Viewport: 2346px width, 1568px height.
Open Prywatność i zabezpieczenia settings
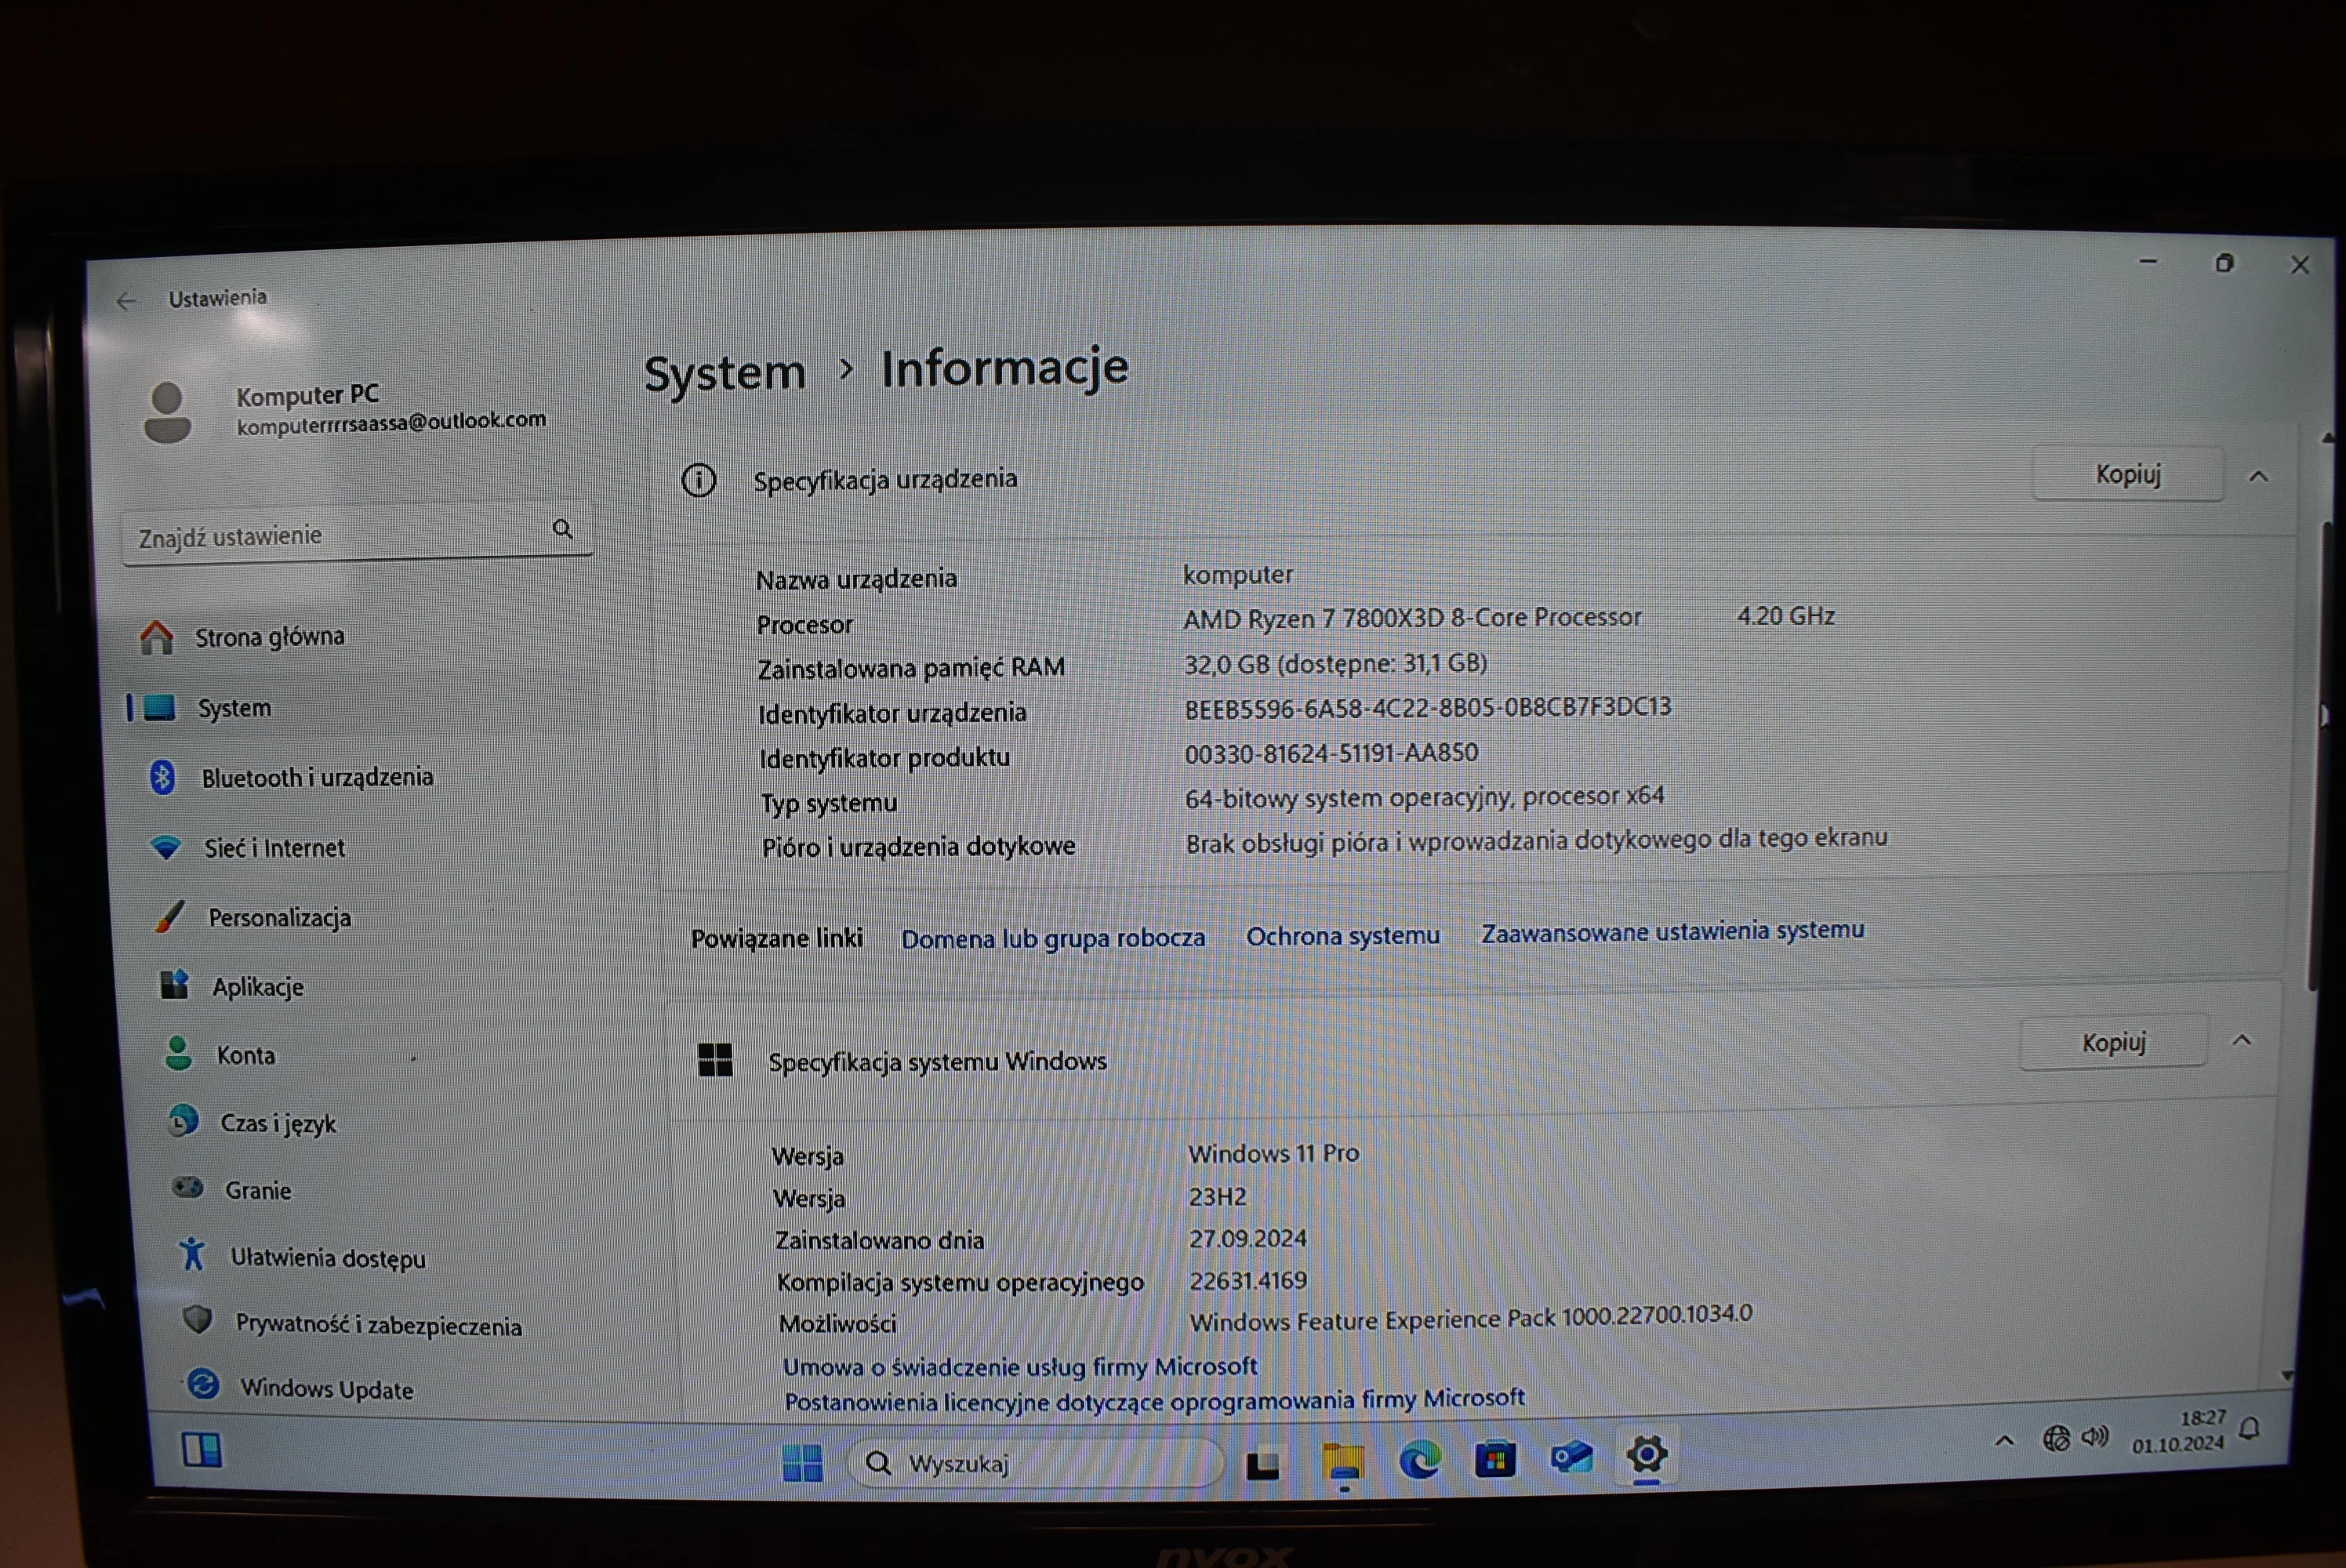coord(377,1325)
